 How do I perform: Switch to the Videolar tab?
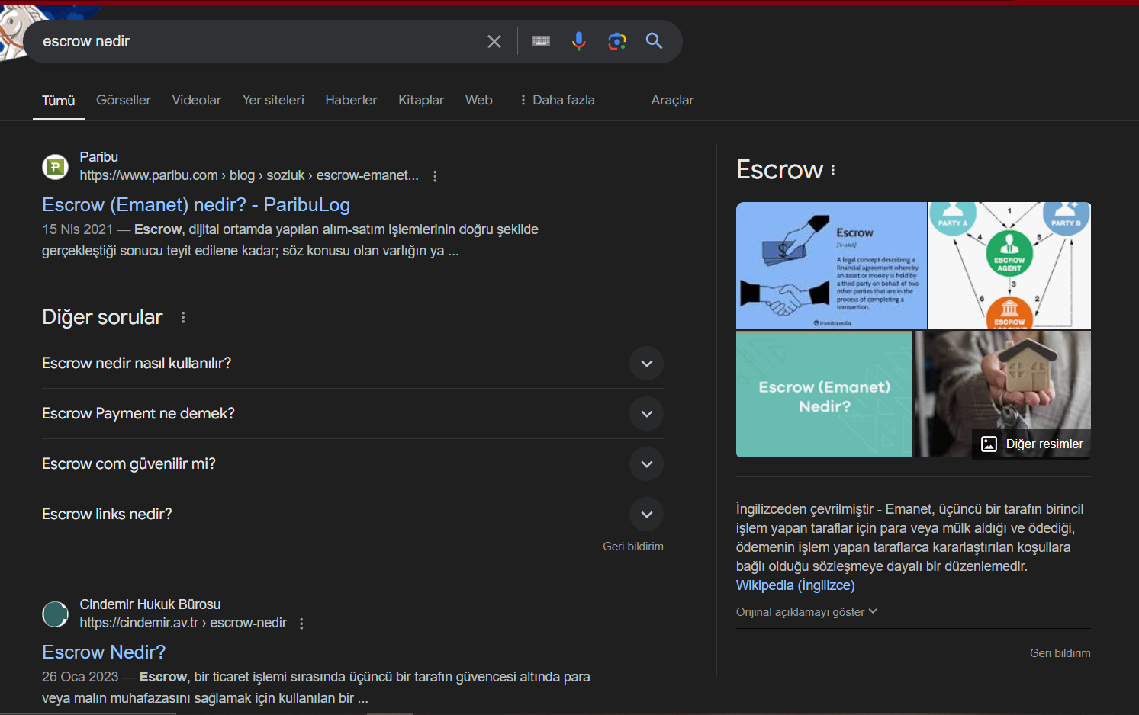click(197, 100)
